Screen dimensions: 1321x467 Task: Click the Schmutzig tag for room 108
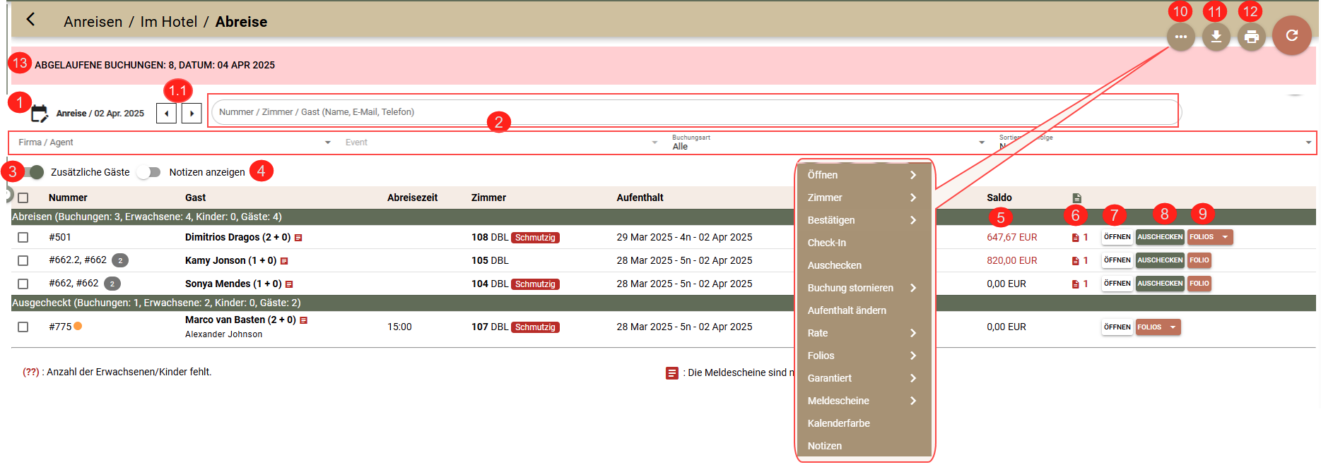(x=535, y=238)
